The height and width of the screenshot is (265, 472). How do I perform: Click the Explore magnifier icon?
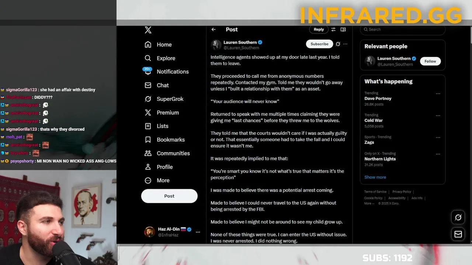tap(148, 58)
